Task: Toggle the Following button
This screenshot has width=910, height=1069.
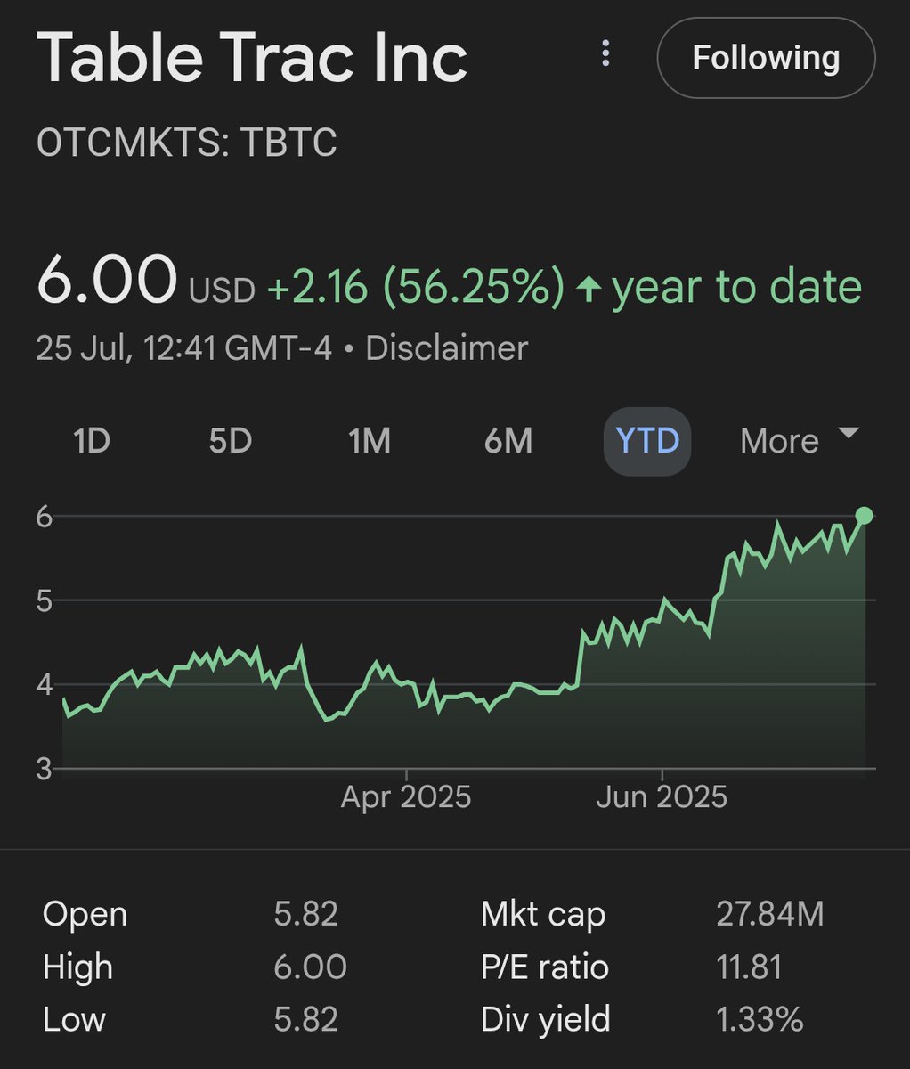Action: tap(766, 58)
